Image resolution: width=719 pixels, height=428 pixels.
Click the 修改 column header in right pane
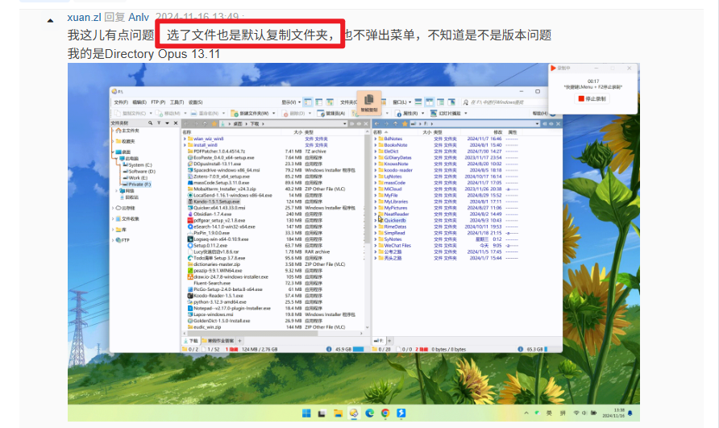pyautogui.click(x=497, y=132)
